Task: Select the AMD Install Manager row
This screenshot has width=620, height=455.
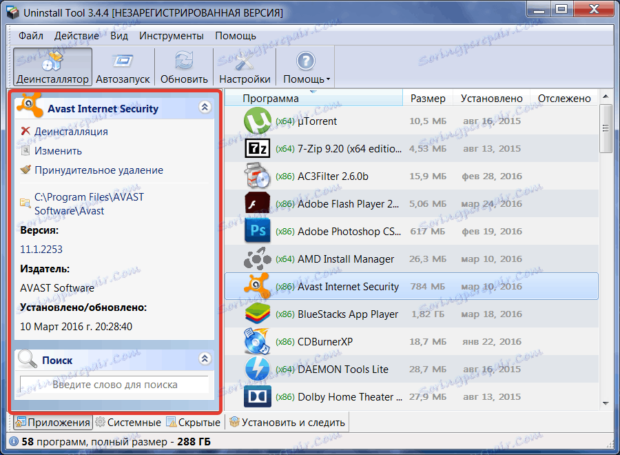Action: 411,259
